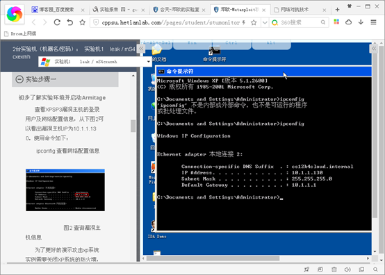Viewport: 385px width, 275px height.
Task: Open the IDA Demo desktop icon
Action: click(156, 230)
